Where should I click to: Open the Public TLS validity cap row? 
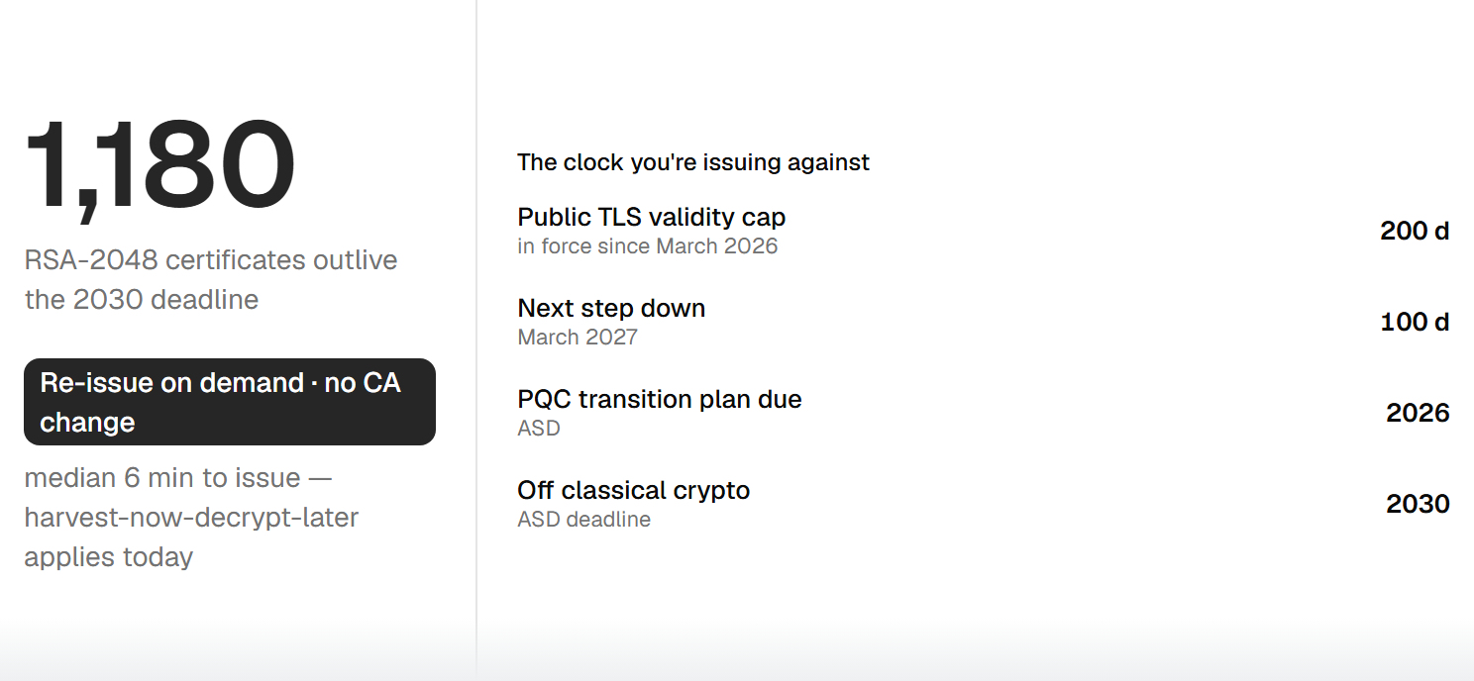(983, 231)
